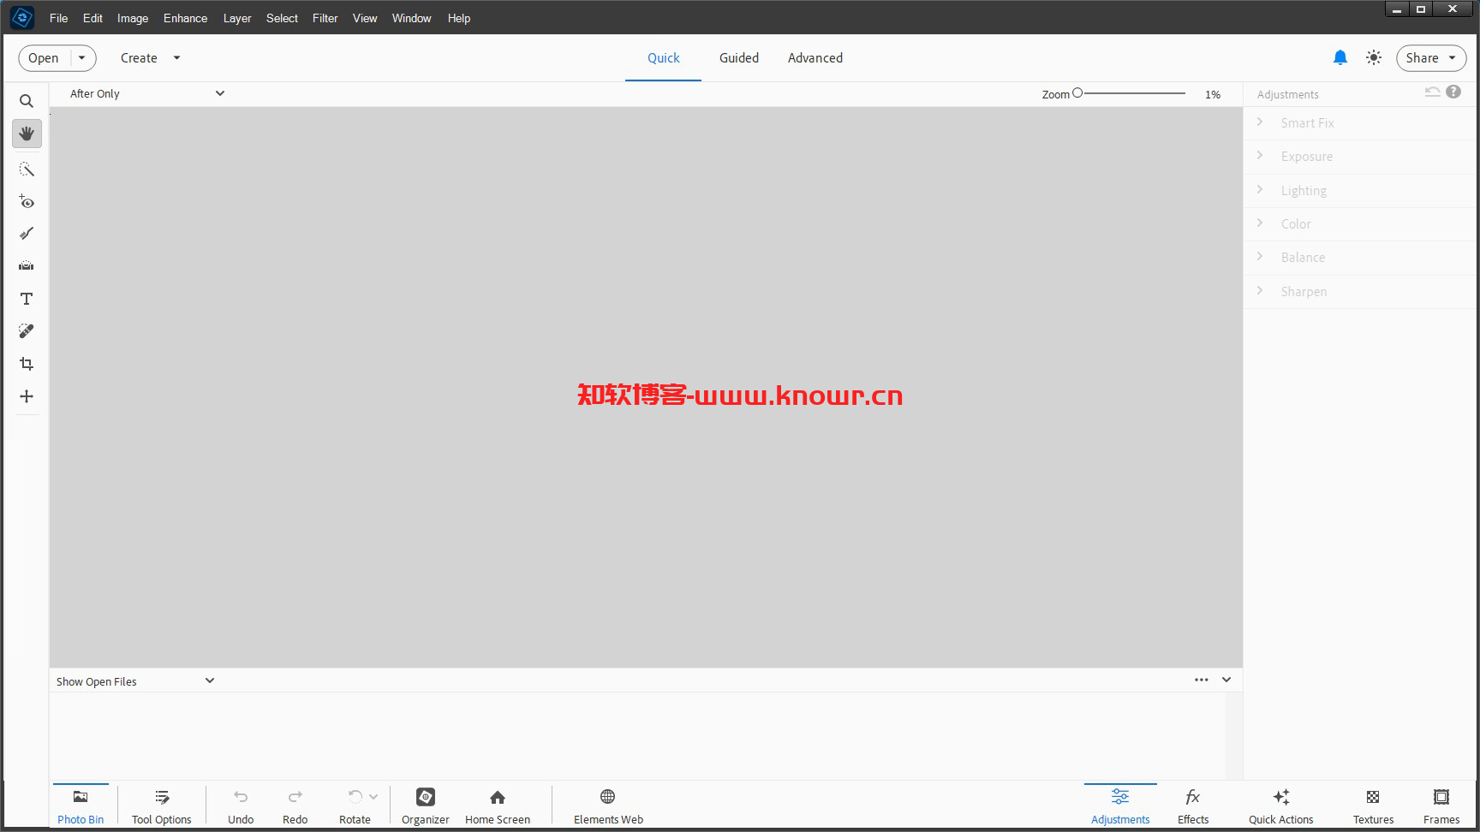Click the Open button

[x=44, y=58]
